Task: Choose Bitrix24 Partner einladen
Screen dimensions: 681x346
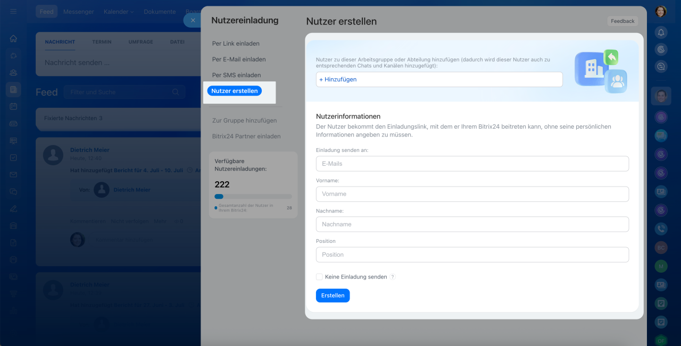Action: pos(246,137)
